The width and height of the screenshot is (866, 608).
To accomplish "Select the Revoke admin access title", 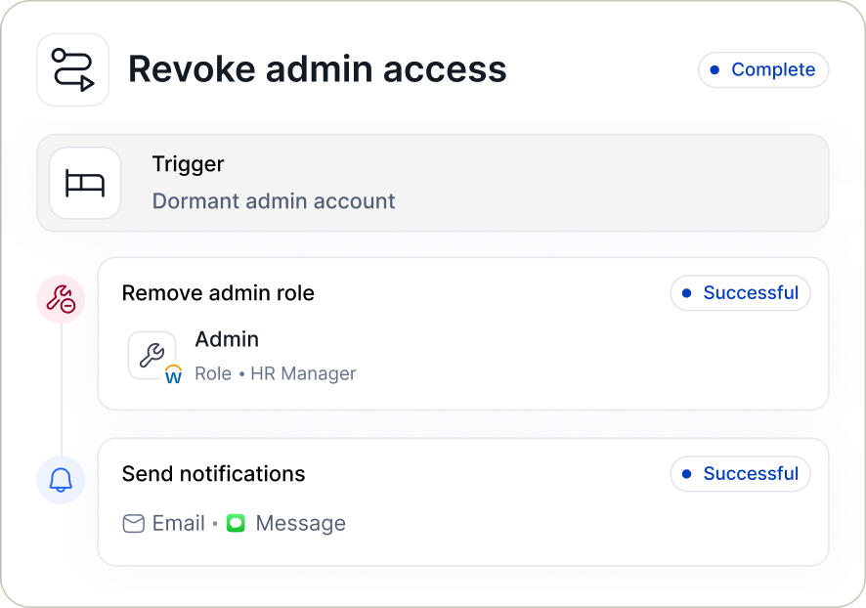I will 318,69.
